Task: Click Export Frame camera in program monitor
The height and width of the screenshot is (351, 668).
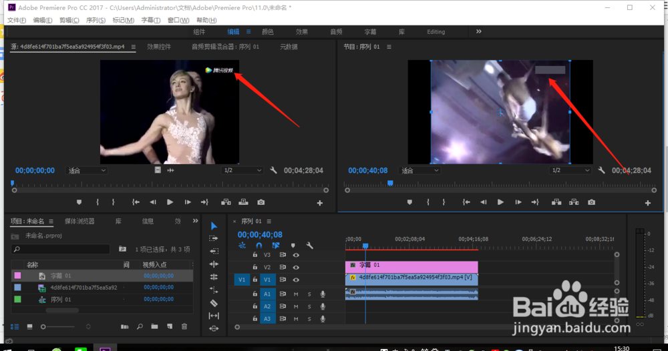Action: click(591, 202)
